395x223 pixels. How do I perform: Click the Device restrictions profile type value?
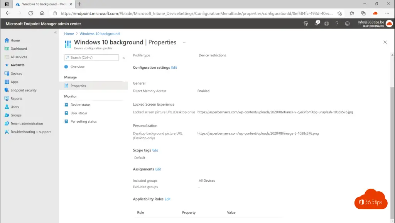tap(212, 55)
